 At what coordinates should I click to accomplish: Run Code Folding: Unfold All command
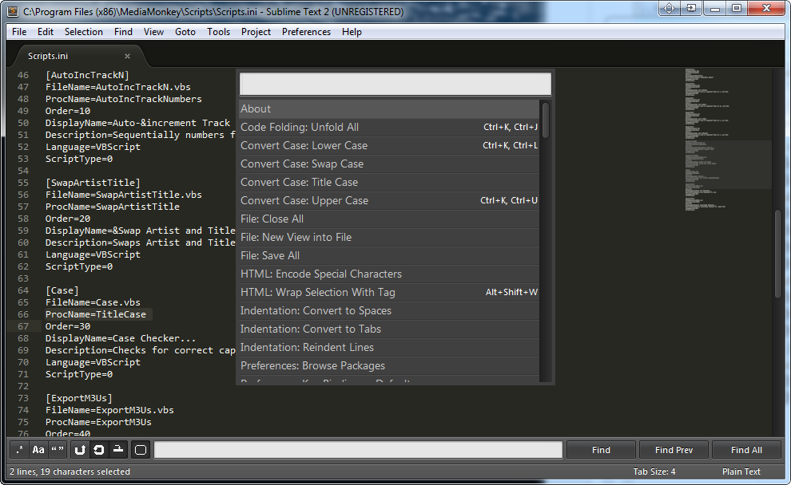pyautogui.click(x=389, y=128)
